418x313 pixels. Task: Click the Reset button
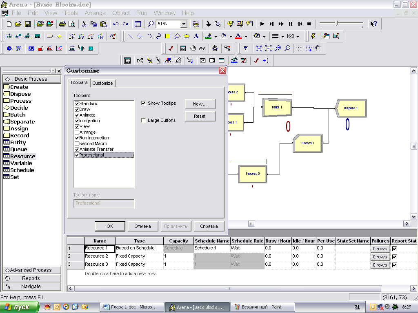point(200,116)
